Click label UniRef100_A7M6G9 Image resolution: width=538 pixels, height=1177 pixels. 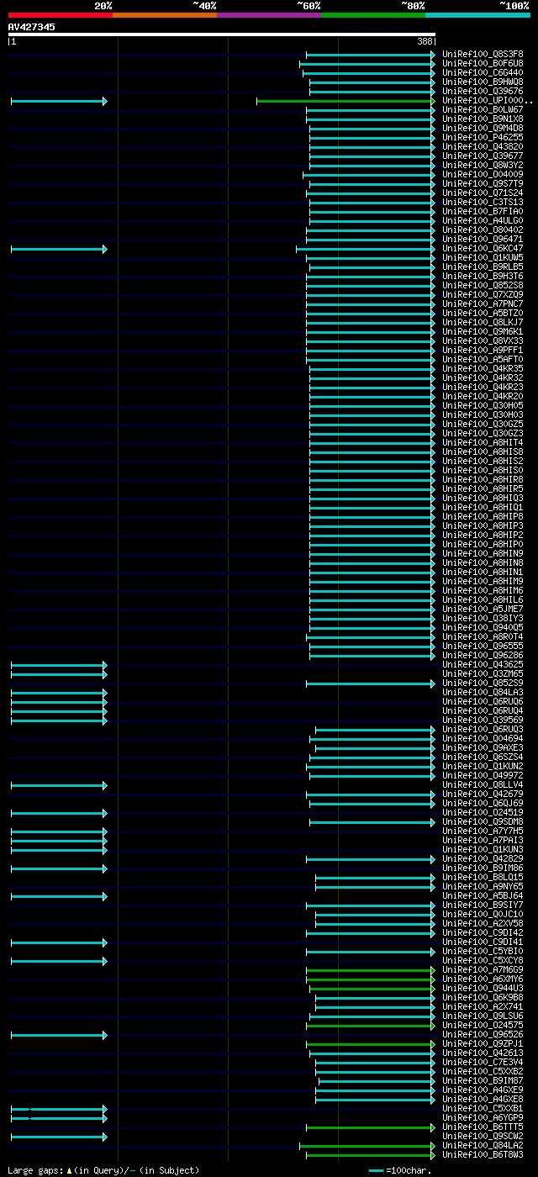483,969
